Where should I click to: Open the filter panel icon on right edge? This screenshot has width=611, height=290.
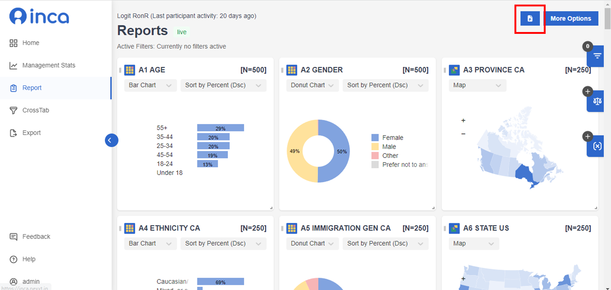point(596,56)
